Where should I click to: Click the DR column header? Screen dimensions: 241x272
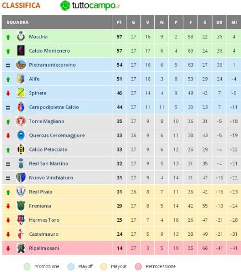219,22
